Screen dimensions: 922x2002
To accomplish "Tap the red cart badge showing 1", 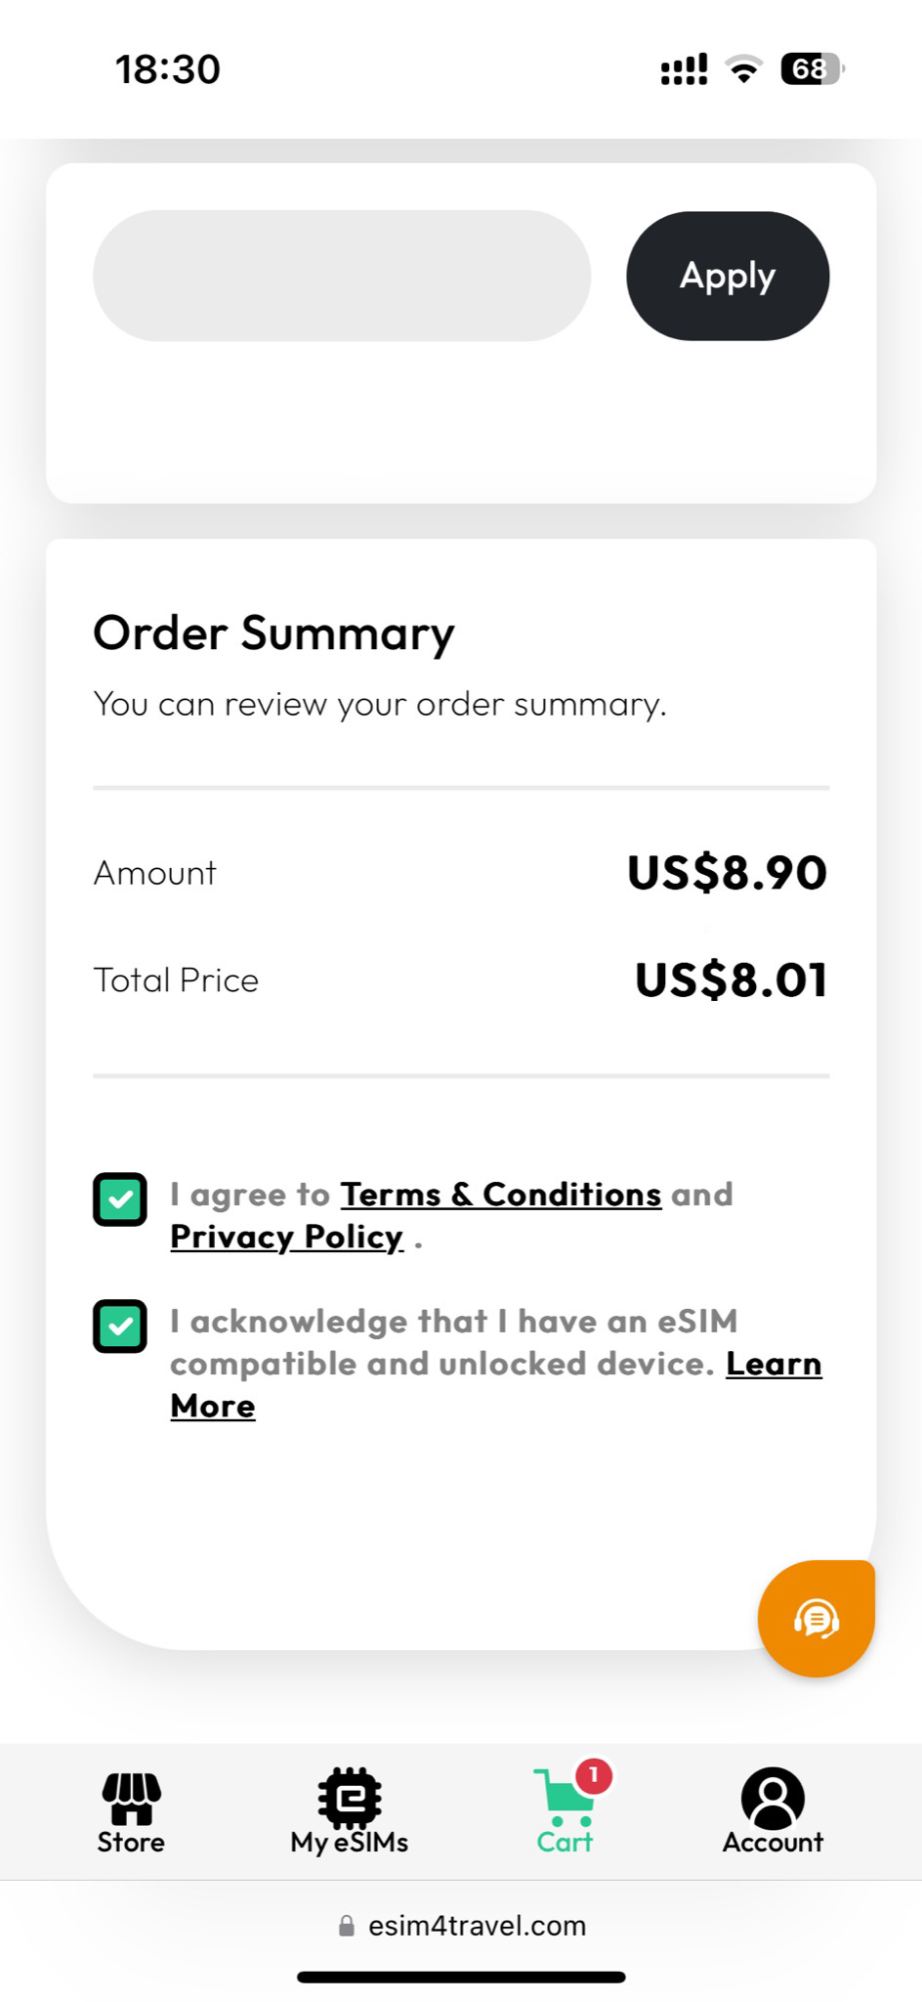I will coord(594,1775).
